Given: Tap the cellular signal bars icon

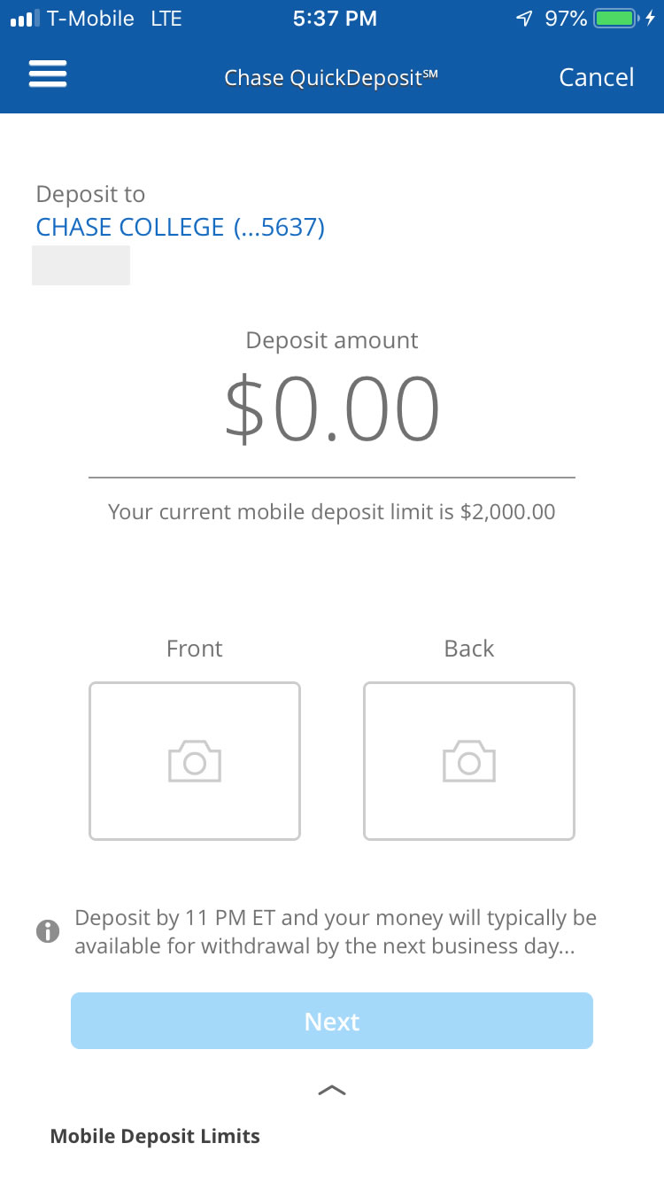Looking at the screenshot, I should 25,19.
